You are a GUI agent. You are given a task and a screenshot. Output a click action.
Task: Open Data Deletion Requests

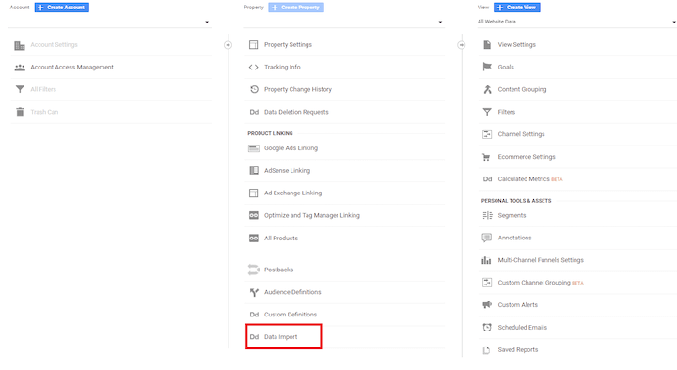296,112
